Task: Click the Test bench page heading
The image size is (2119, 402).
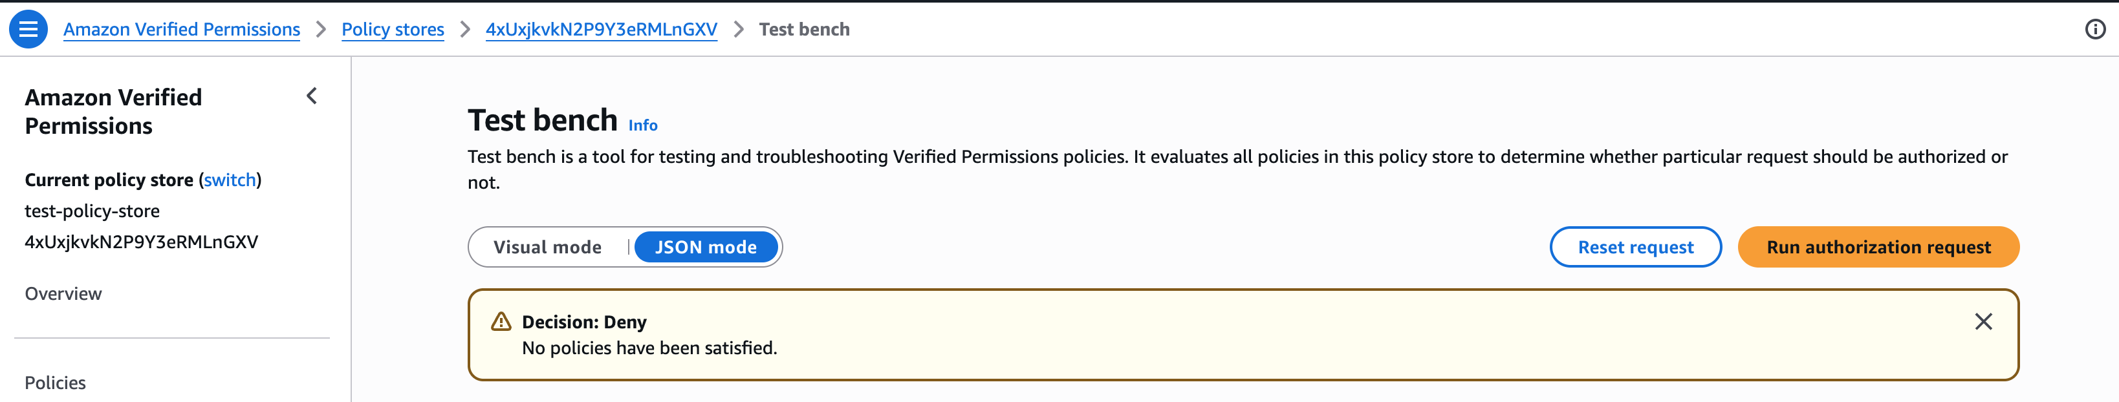Action: 542,120
